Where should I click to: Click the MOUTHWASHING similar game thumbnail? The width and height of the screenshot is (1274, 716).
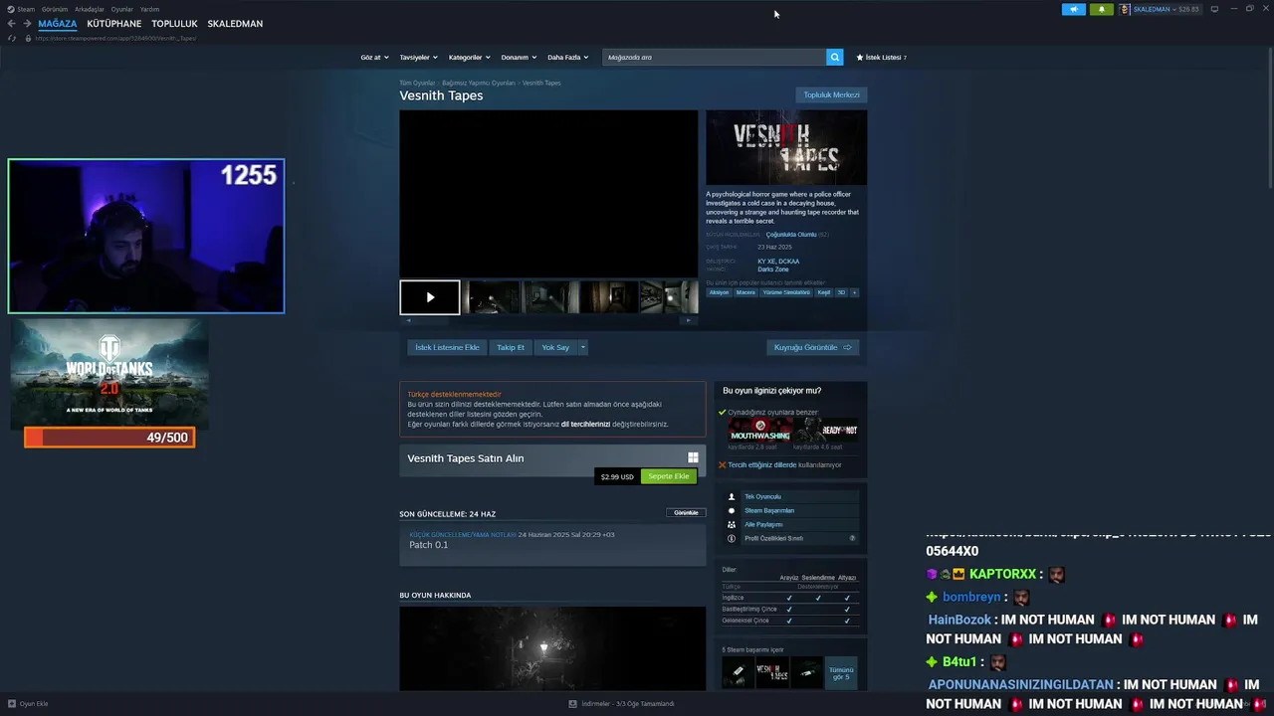(759, 431)
